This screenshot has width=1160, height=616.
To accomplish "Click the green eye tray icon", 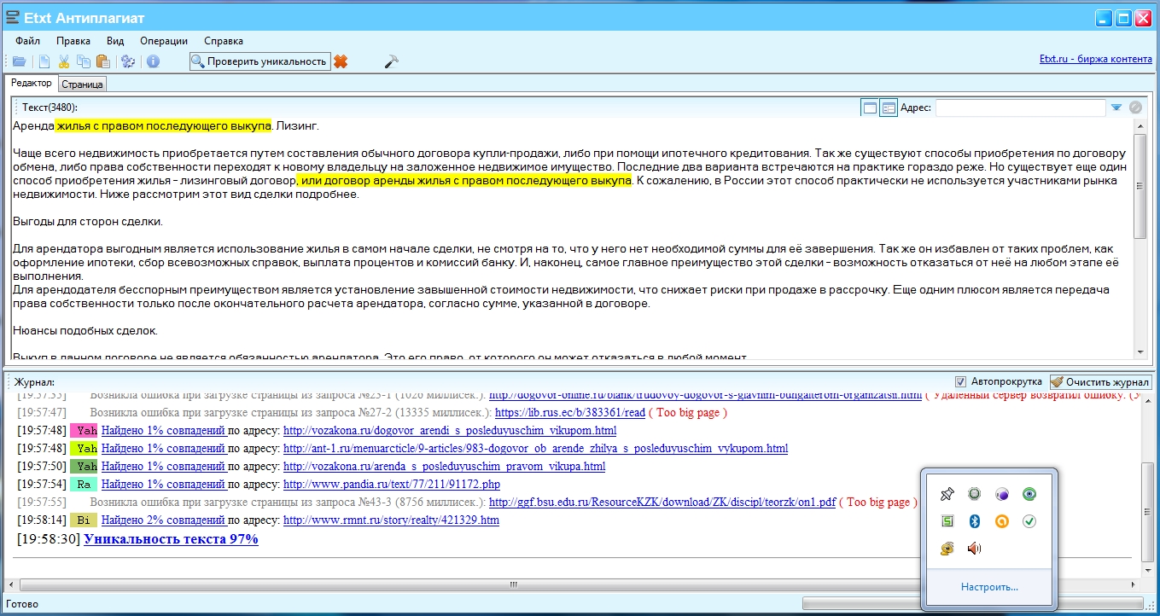I will click(x=1029, y=494).
